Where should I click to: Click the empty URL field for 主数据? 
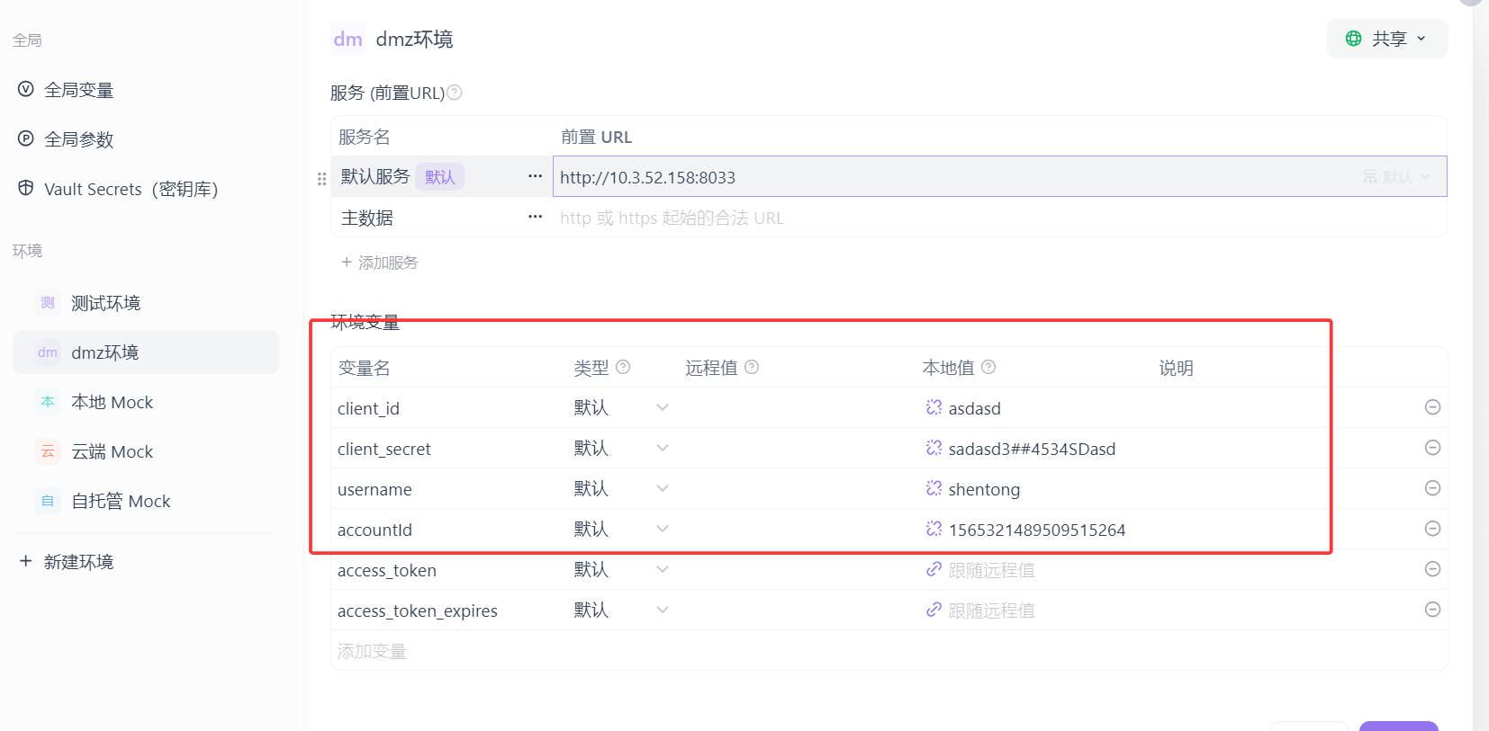999,218
